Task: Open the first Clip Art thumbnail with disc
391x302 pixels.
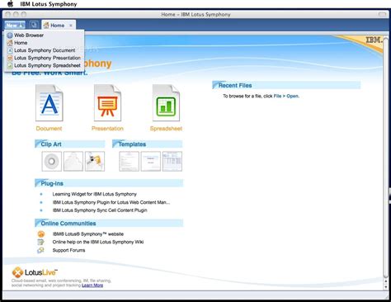Action: [52, 162]
